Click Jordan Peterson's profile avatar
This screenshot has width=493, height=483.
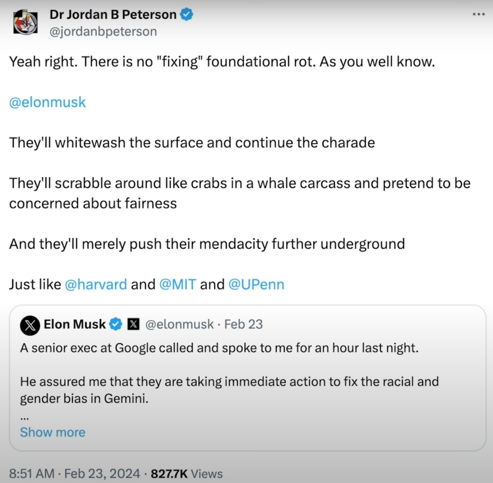(25, 22)
